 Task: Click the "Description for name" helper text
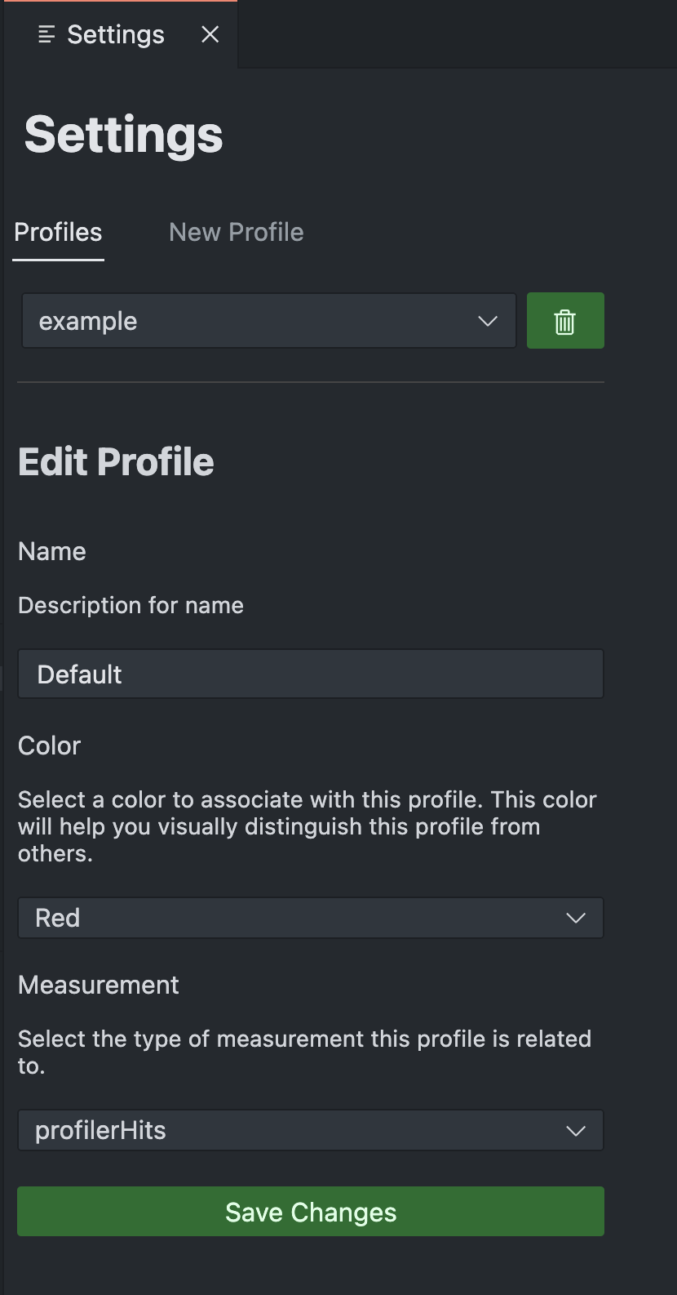tap(131, 606)
